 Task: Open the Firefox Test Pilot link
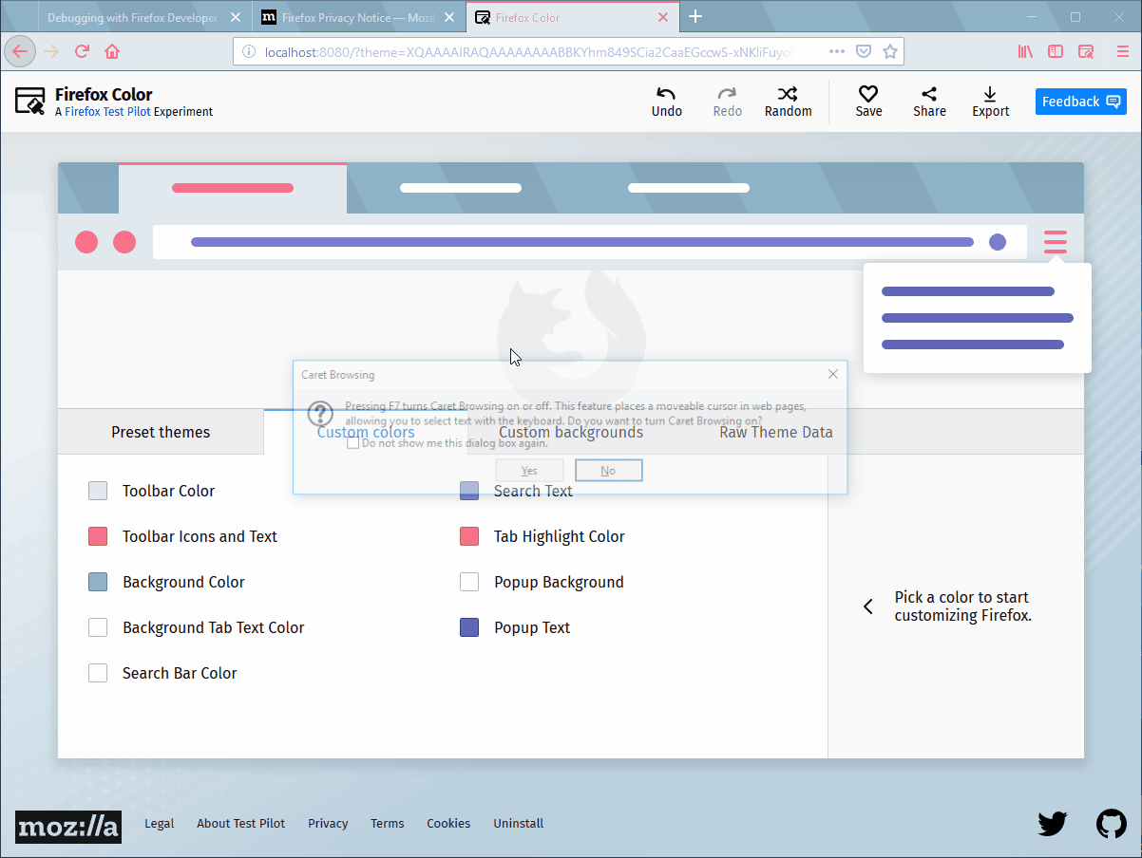[107, 112]
